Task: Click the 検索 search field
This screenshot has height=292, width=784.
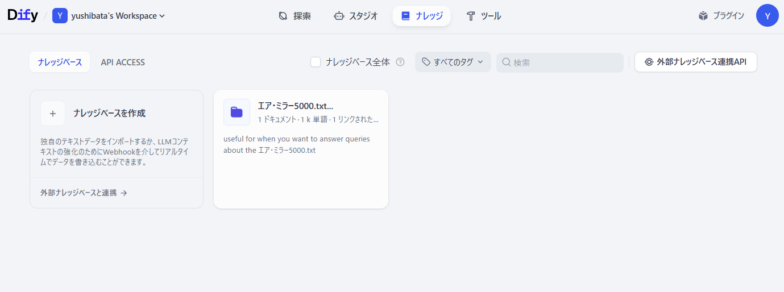Action: tap(560, 62)
